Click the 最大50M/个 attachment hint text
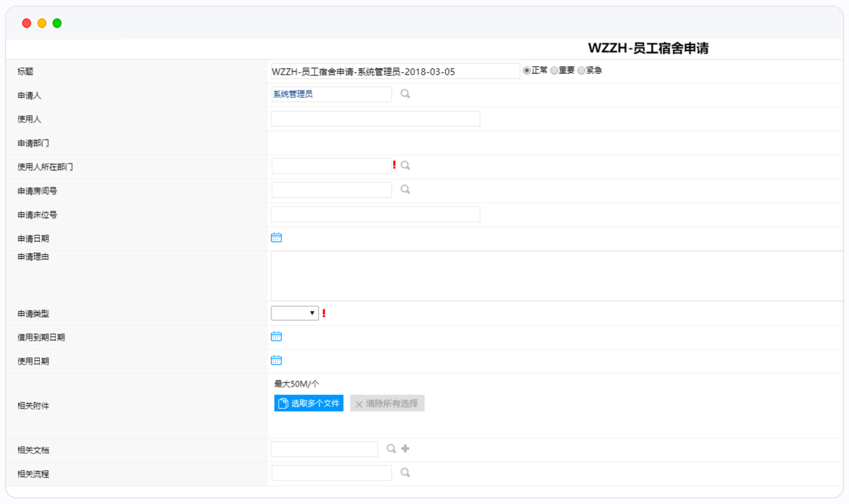This screenshot has height=504, width=849. pos(296,384)
